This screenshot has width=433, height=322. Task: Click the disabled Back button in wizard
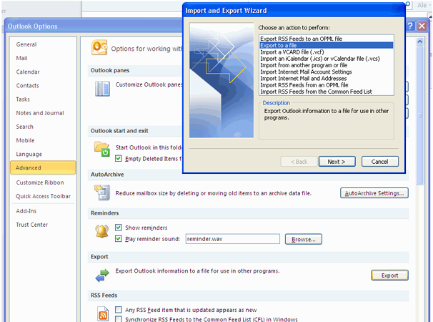point(299,162)
